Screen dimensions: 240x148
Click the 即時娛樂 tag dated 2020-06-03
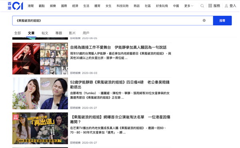pos(75,73)
